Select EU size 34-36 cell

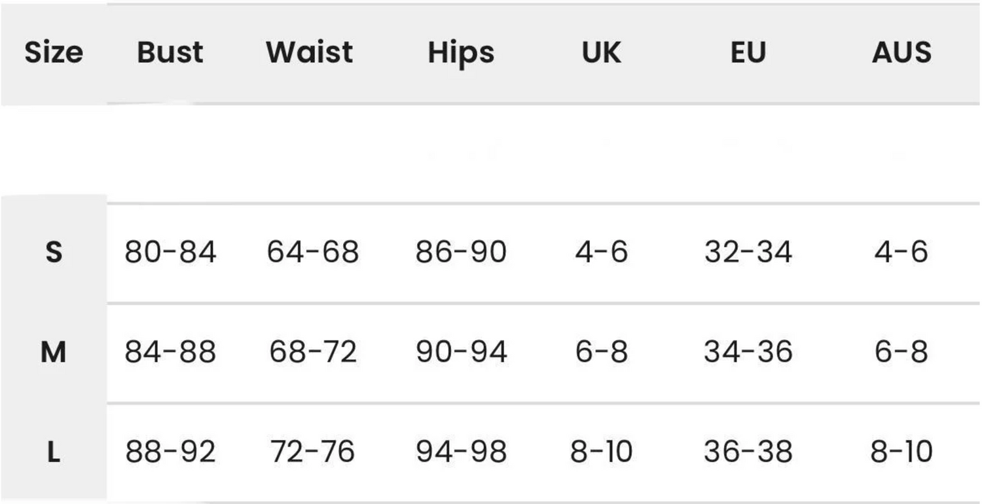[748, 352]
